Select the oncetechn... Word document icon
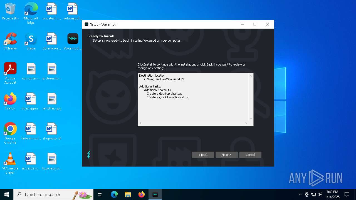Image resolution: width=356 pixels, height=200 pixels. point(52,12)
